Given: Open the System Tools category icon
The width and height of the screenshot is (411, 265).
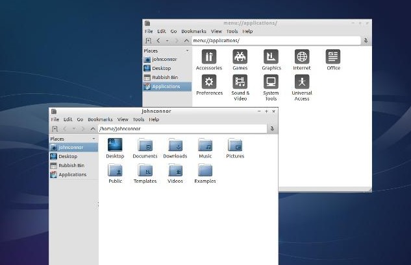Looking at the screenshot, I should point(271,82).
